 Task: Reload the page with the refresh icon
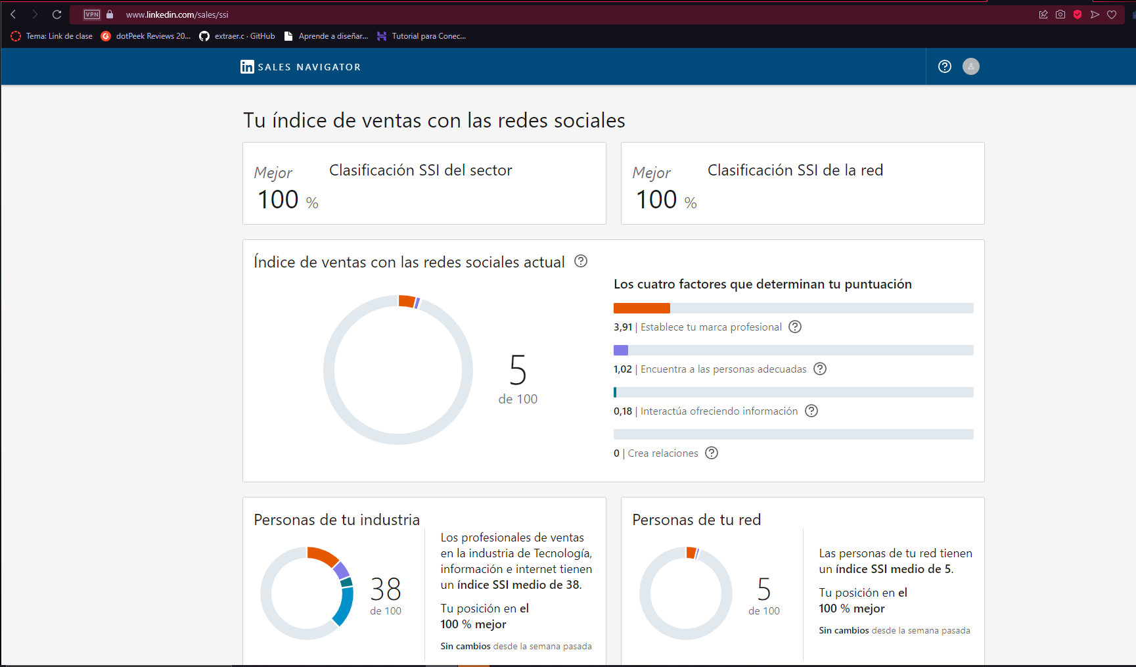coord(57,14)
